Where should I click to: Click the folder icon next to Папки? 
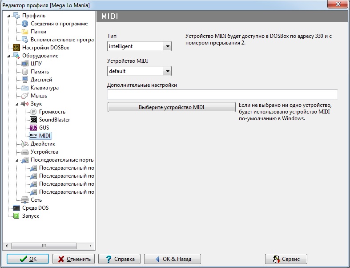tap(25, 32)
